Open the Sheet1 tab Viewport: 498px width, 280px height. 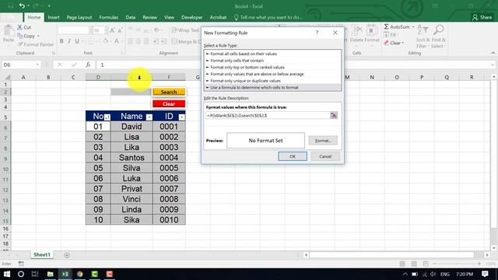(42, 254)
